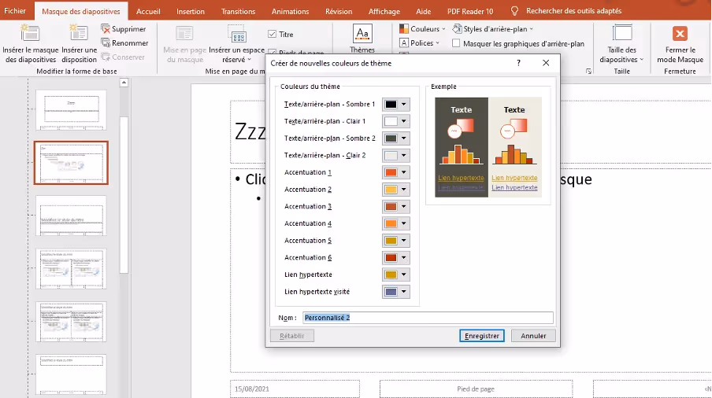Click the Insérer un espace réservé icon

pyautogui.click(x=238, y=34)
